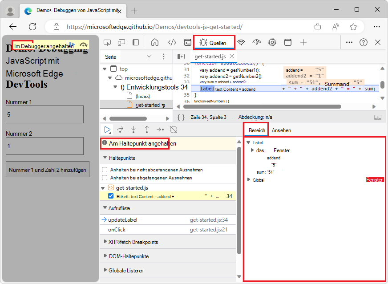Expand the Global scope

[x=249, y=179]
